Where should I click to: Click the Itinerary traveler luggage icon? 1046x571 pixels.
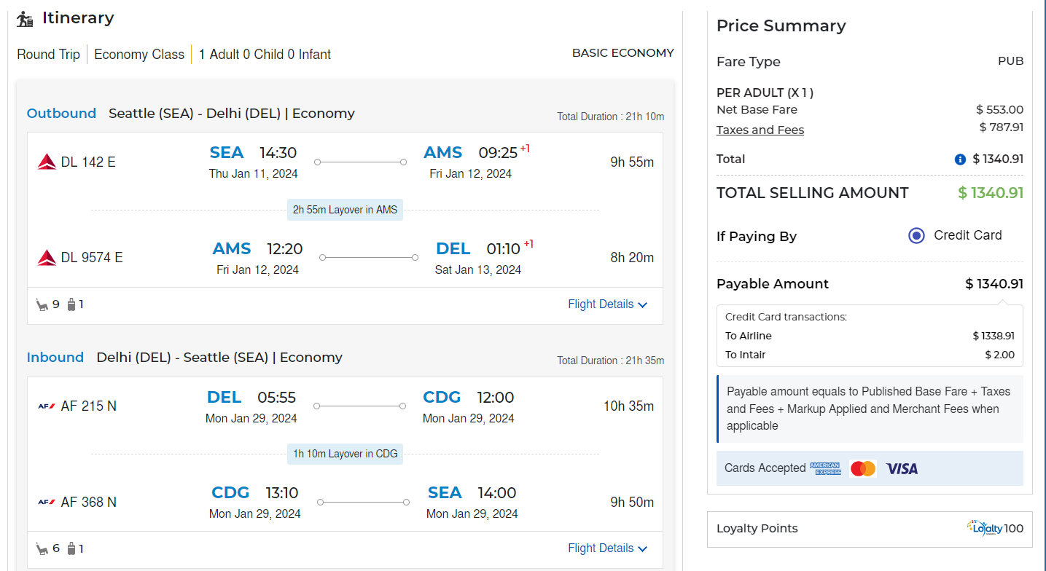[26, 19]
